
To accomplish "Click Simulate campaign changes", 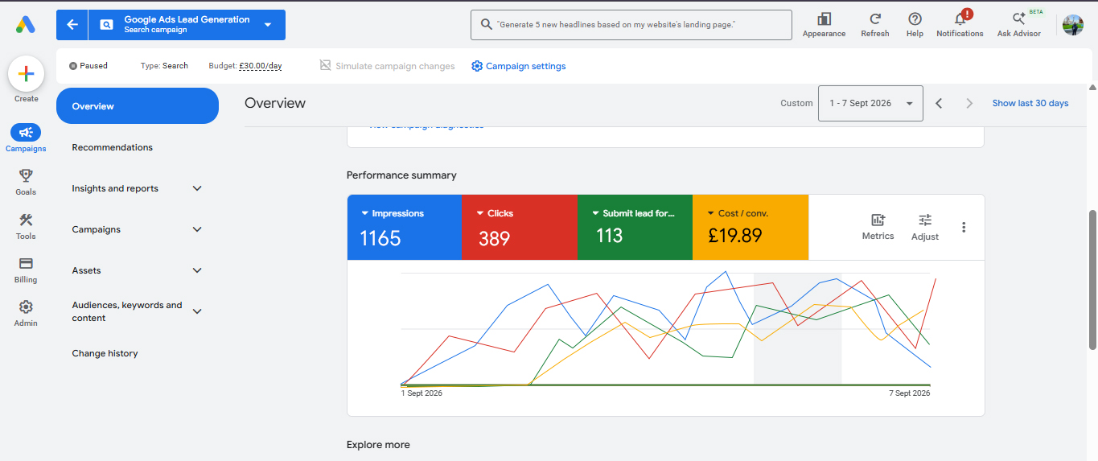I will click(x=387, y=66).
